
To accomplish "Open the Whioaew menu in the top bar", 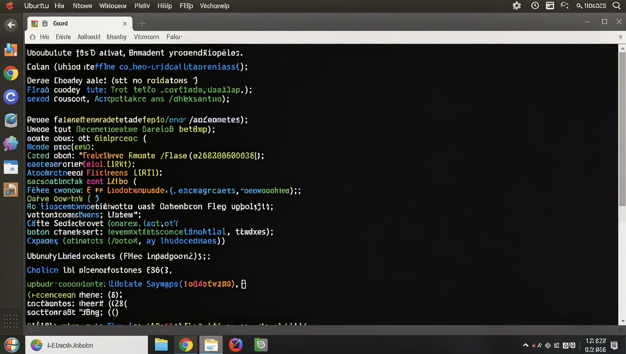I will coord(113,6).
